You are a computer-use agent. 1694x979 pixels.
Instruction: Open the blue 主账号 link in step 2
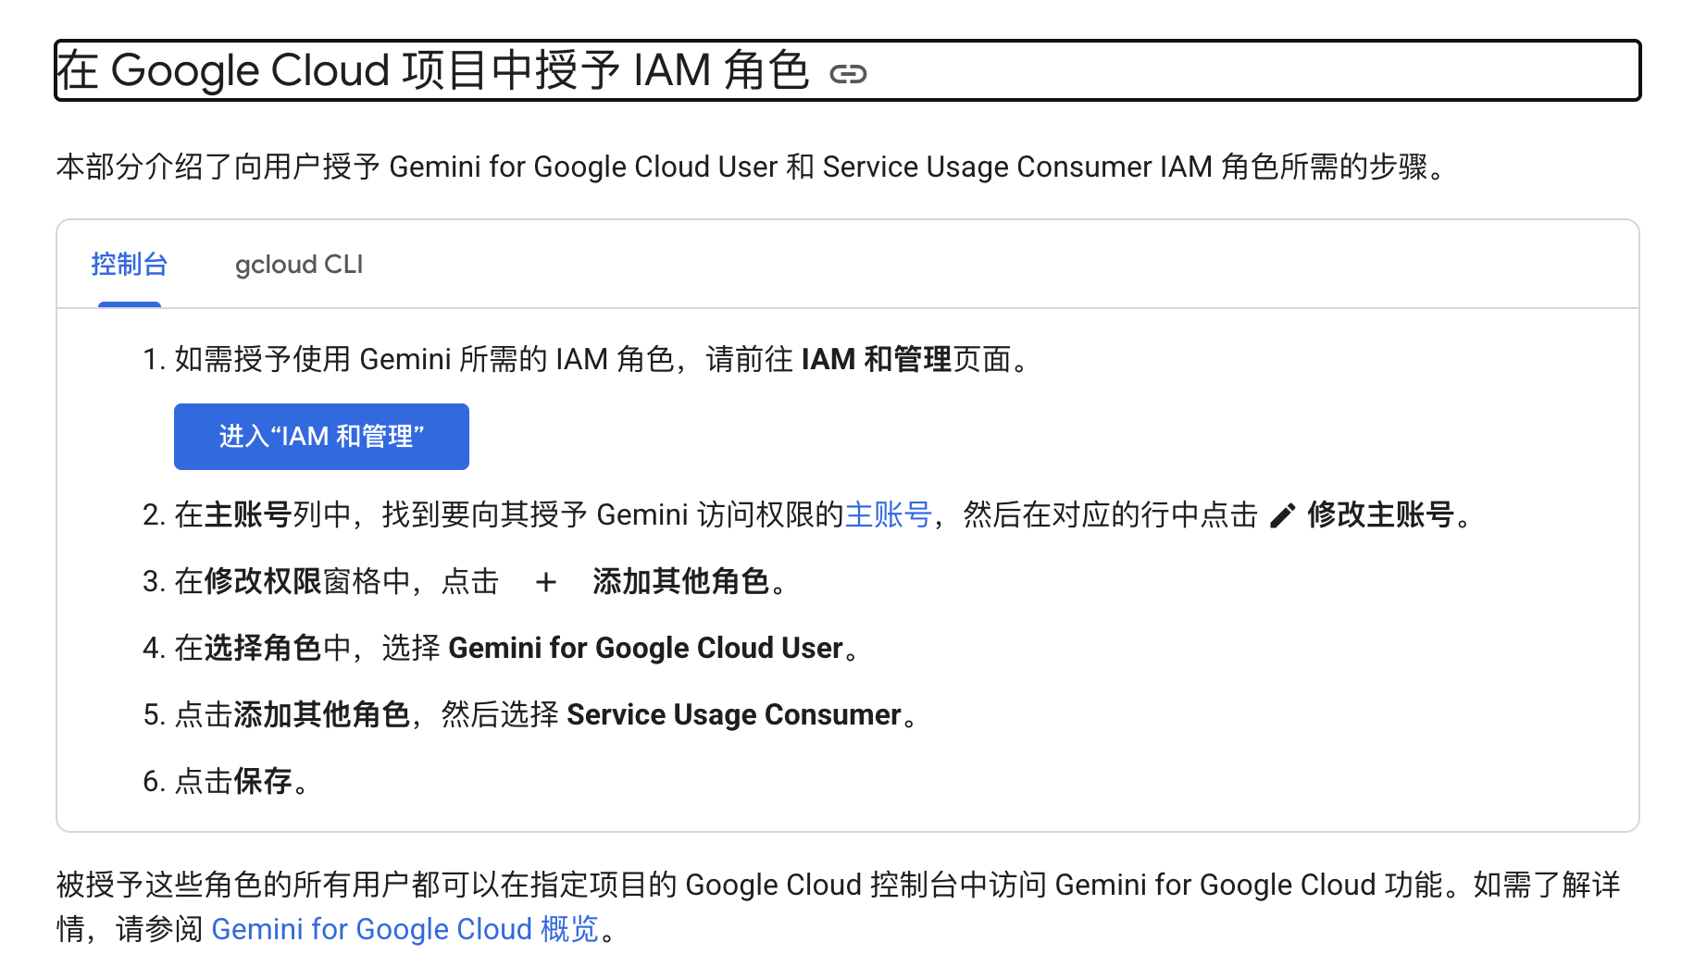coord(888,514)
